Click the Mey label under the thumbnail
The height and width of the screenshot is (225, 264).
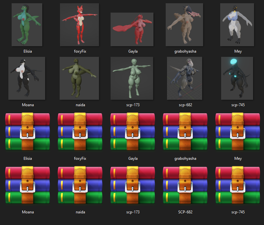point(238,51)
